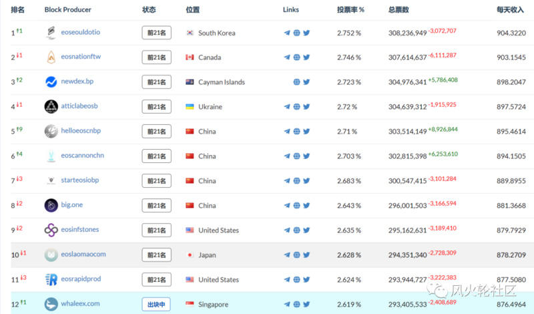Sort by the 状态 column header
Screen dimensions: 534x314
[x=149, y=9]
